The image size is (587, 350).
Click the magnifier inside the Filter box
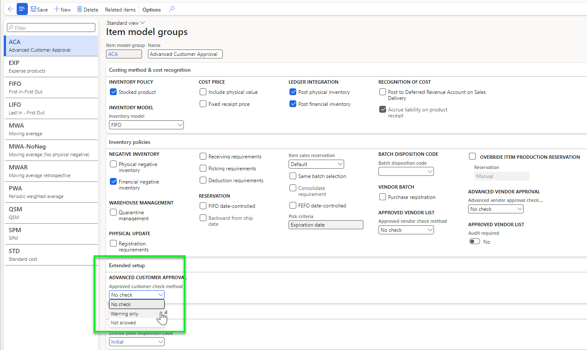pyautogui.click(x=10, y=27)
